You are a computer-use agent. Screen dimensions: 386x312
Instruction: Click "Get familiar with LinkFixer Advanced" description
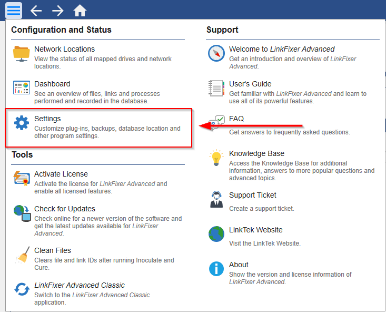tap(298, 97)
